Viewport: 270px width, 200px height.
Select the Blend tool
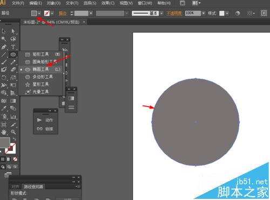[13, 108]
